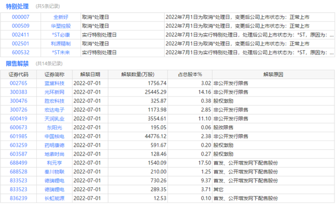
Task: Open stock code 688499 link
Action: point(18,163)
